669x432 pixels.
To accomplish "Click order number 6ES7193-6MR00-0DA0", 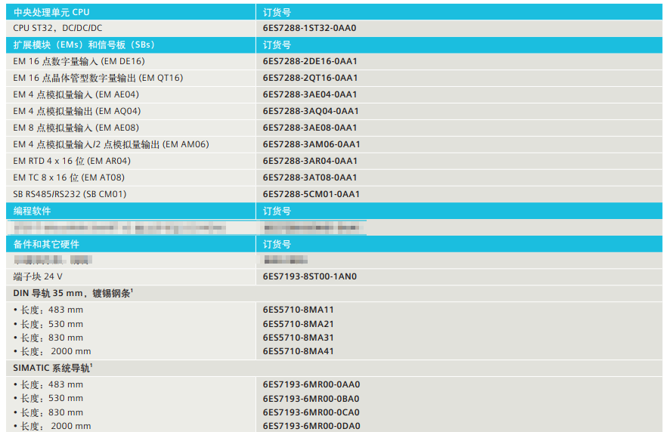I will tap(311, 426).
